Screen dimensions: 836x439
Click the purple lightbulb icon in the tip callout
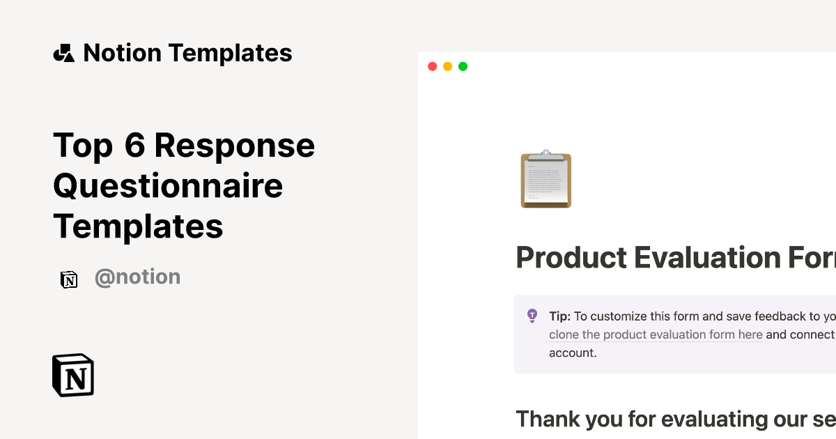(533, 316)
